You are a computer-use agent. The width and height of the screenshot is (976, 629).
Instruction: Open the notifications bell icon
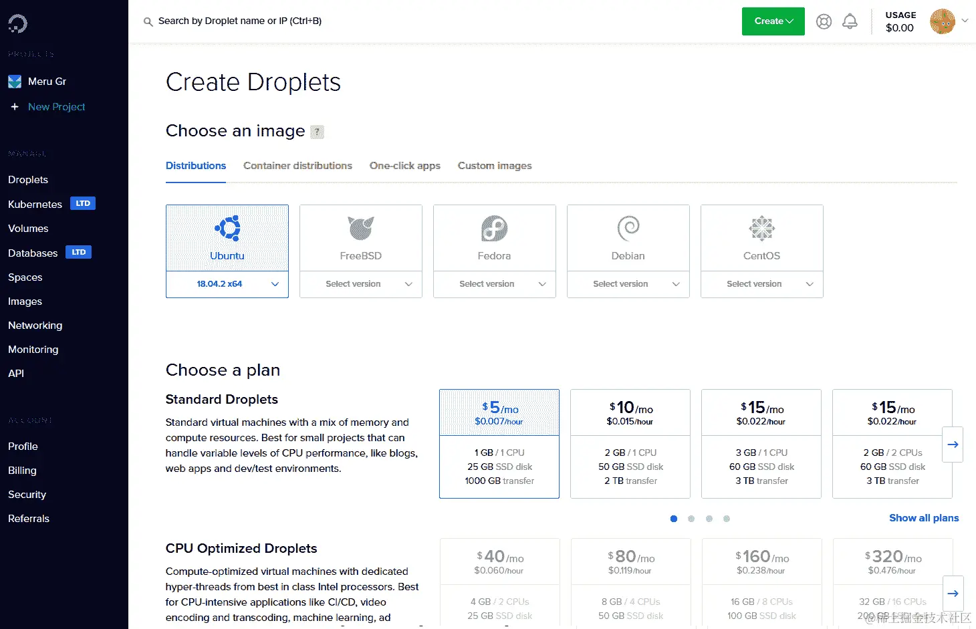click(x=850, y=21)
